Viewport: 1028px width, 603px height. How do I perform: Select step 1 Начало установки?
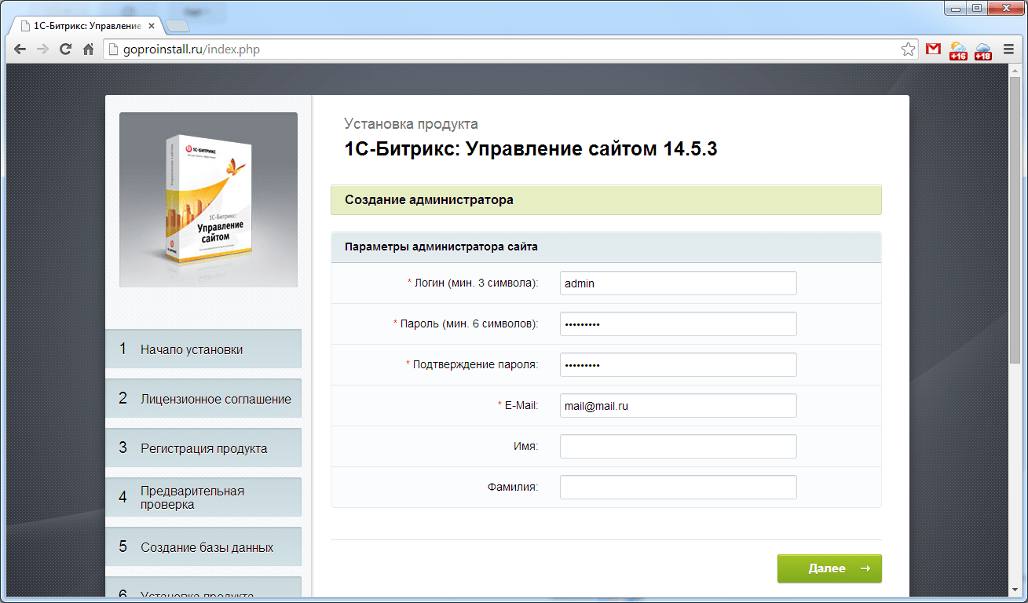(x=203, y=349)
